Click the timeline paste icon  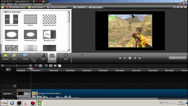click(x=60, y=66)
